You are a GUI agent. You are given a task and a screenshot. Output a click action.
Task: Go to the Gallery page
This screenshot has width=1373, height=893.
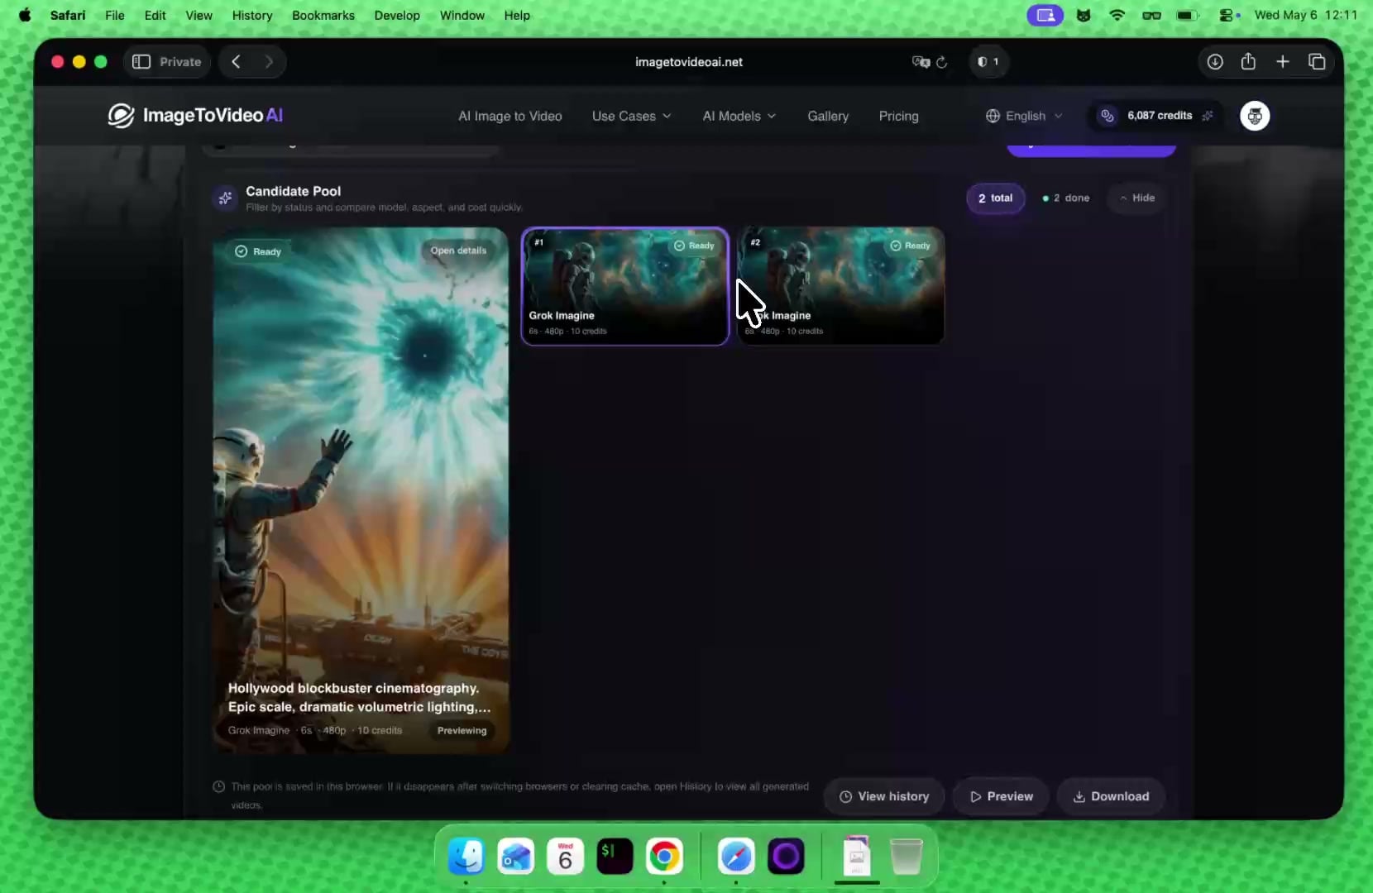tap(828, 117)
